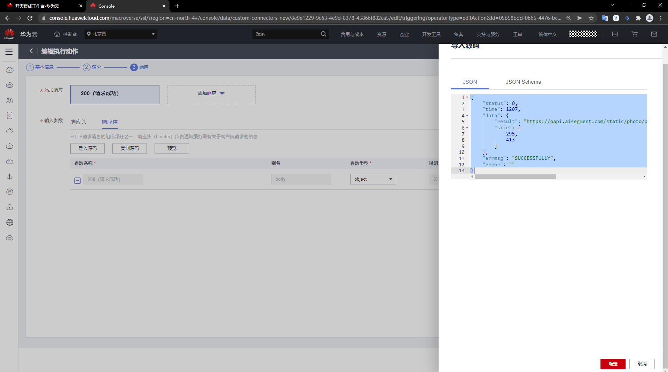Open the three-circles icon in sidebar
The width and height of the screenshot is (668, 372).
coord(10,207)
